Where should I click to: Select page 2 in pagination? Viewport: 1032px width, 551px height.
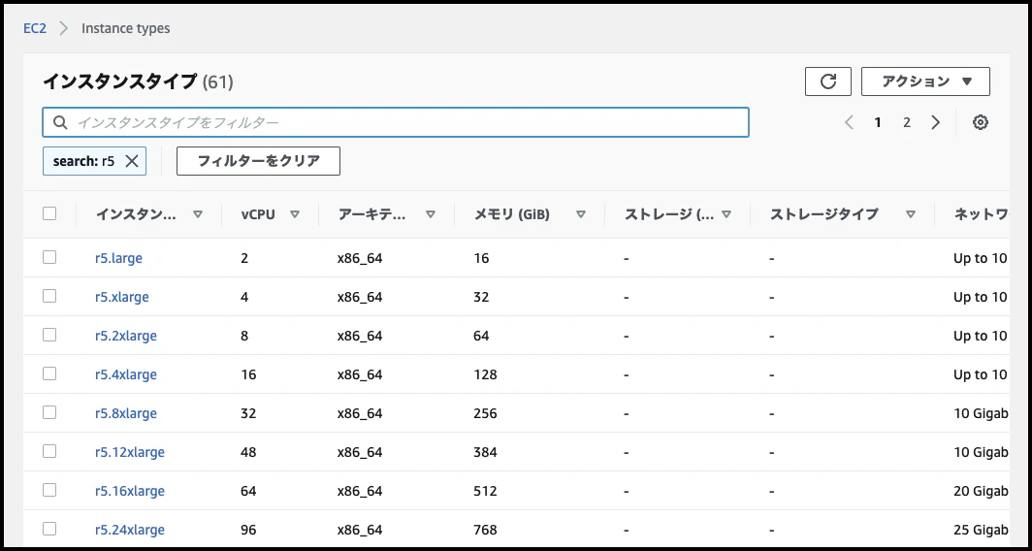coord(906,122)
